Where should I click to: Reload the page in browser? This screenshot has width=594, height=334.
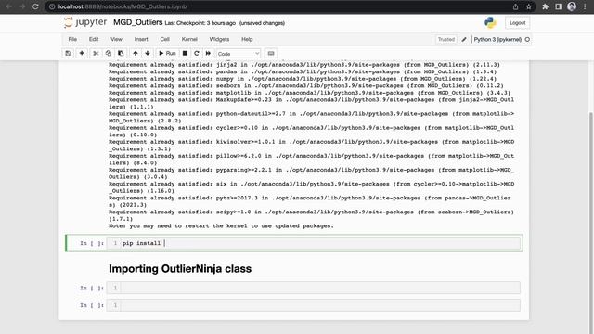(35, 6)
